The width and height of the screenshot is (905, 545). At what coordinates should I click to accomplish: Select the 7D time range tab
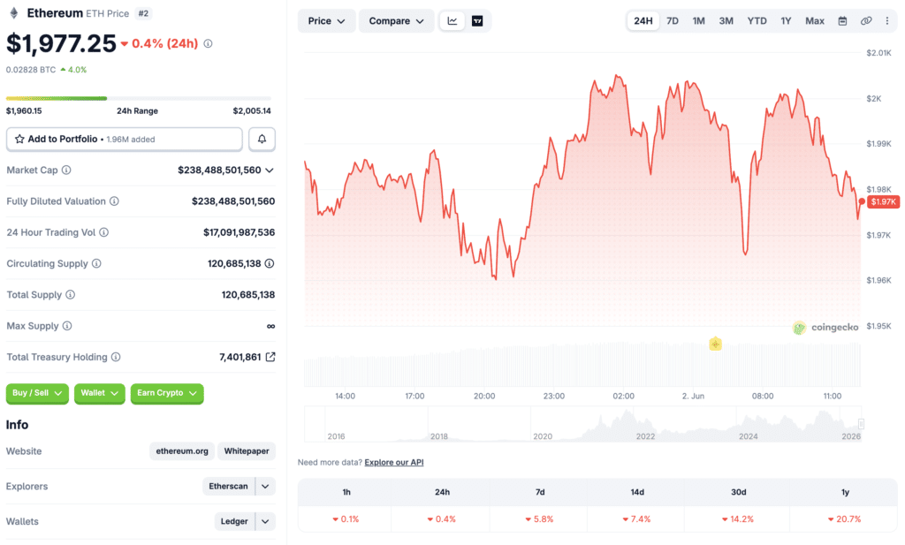[673, 21]
